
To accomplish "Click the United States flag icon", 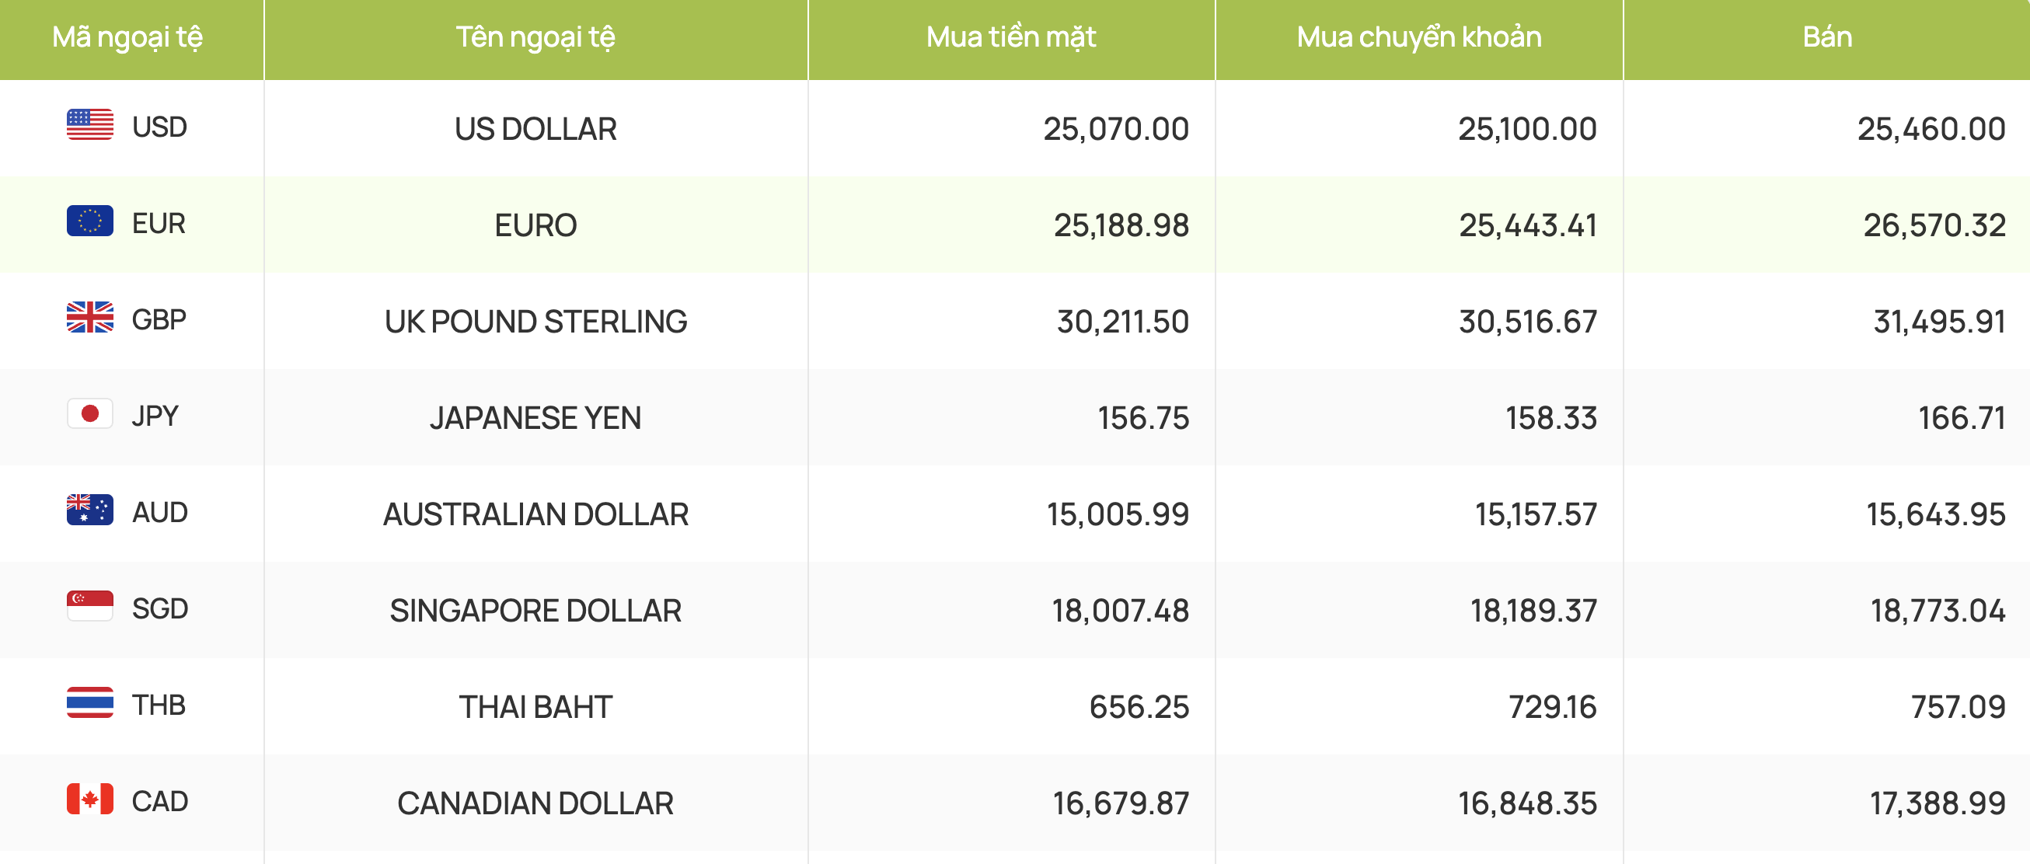I will coord(90,124).
